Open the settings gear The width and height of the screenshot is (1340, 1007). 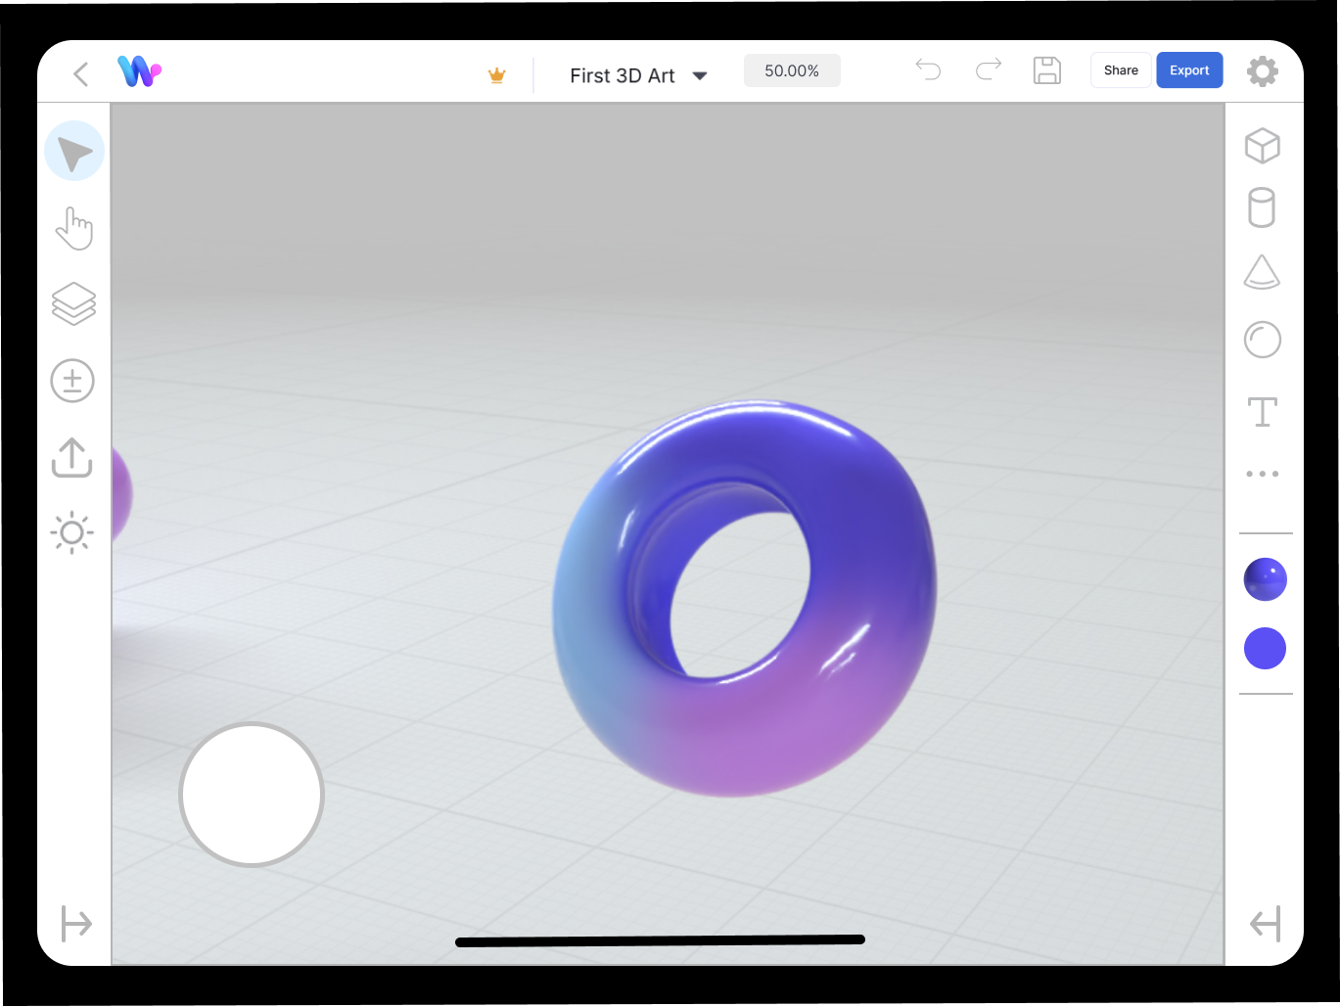click(1263, 70)
